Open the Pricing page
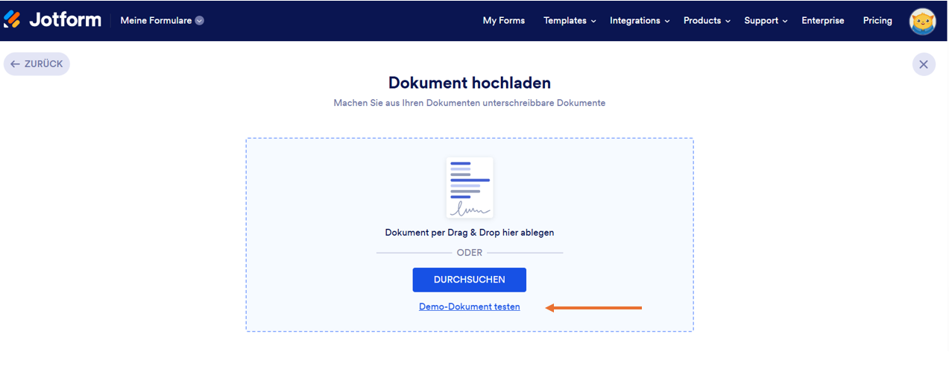Screen dimensions: 949x384 [x=877, y=21]
